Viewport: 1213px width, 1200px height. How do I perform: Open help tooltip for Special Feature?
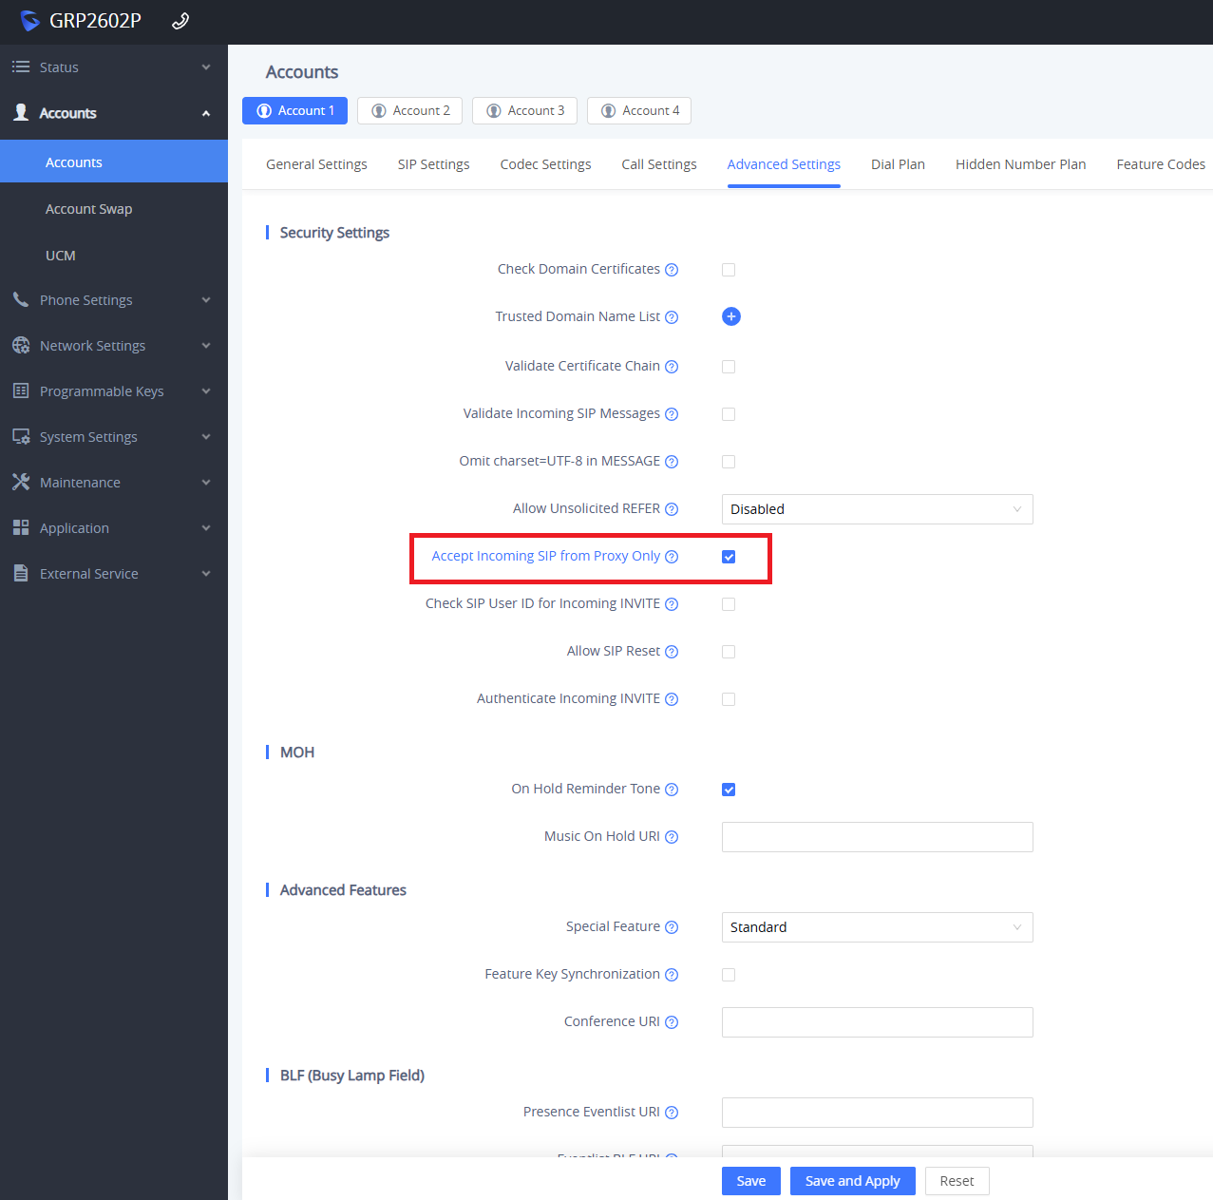[672, 927]
